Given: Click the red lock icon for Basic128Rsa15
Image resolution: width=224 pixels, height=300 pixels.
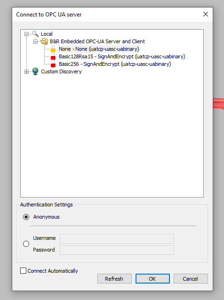Looking at the screenshot, I should click(53, 56).
